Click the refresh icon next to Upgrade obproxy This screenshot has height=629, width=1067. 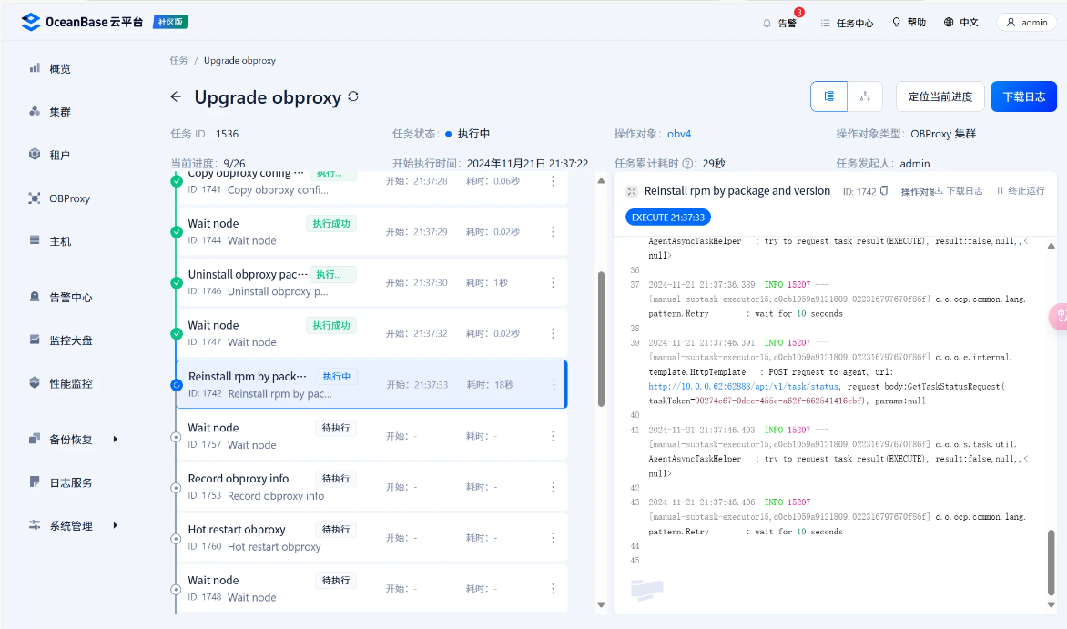coord(353,96)
